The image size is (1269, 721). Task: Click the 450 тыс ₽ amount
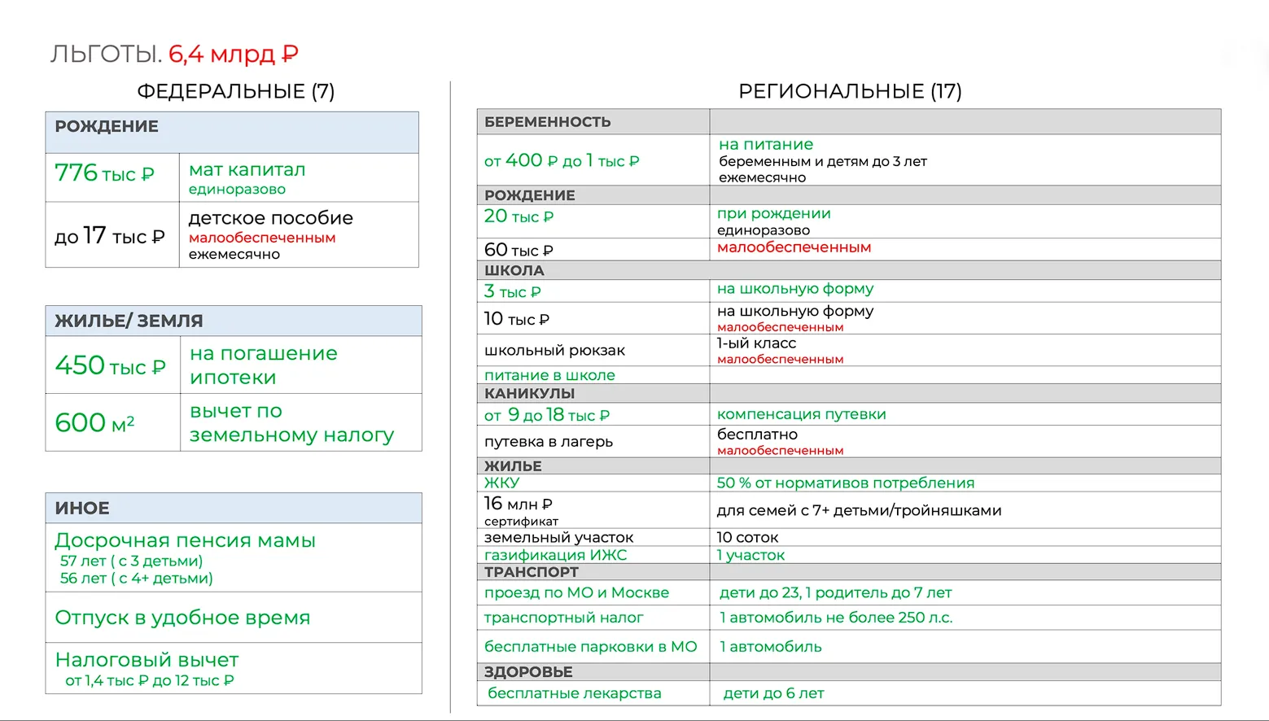(110, 366)
